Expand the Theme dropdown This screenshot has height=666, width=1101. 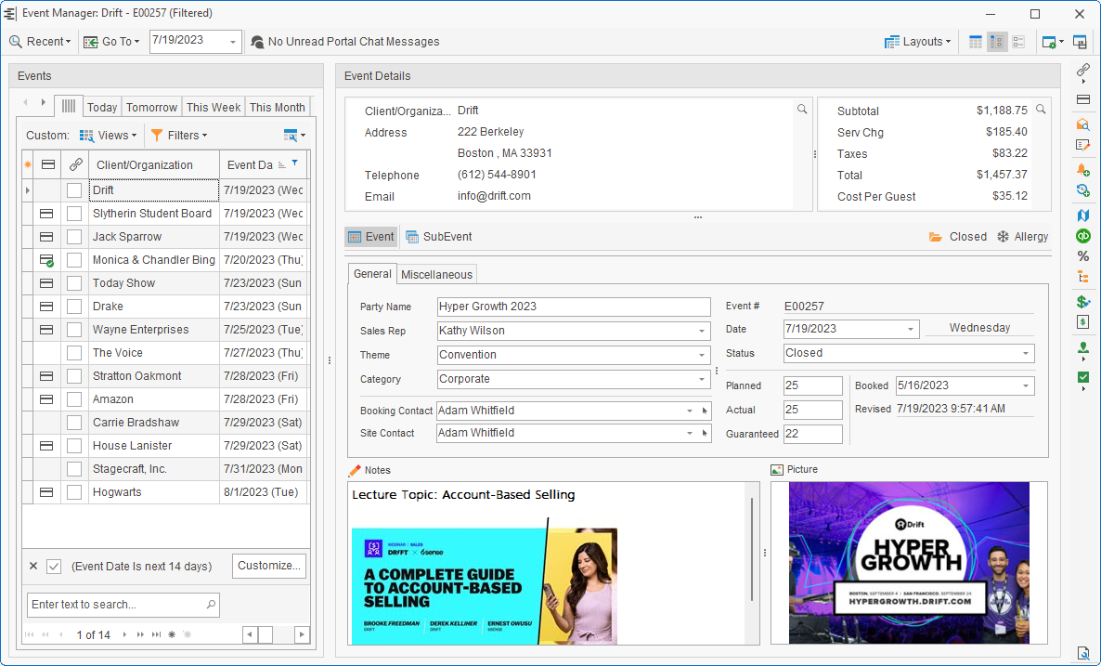coord(702,356)
